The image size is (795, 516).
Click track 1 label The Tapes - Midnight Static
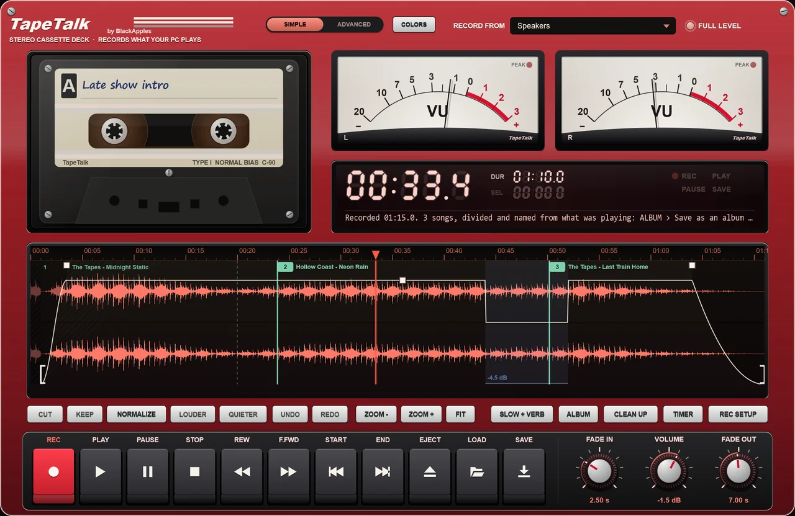coord(111,267)
